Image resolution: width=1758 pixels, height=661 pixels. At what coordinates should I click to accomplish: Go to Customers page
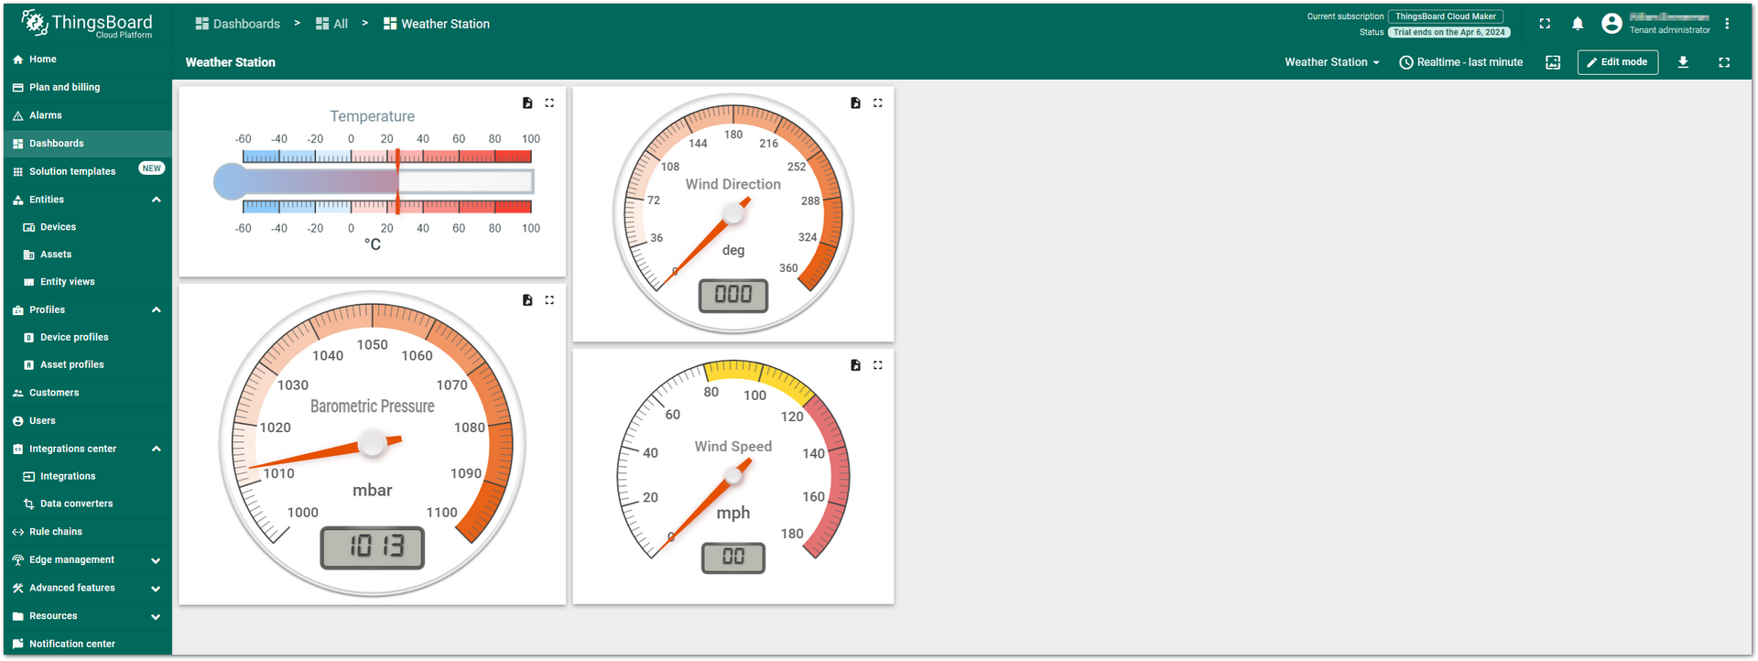[87, 393]
